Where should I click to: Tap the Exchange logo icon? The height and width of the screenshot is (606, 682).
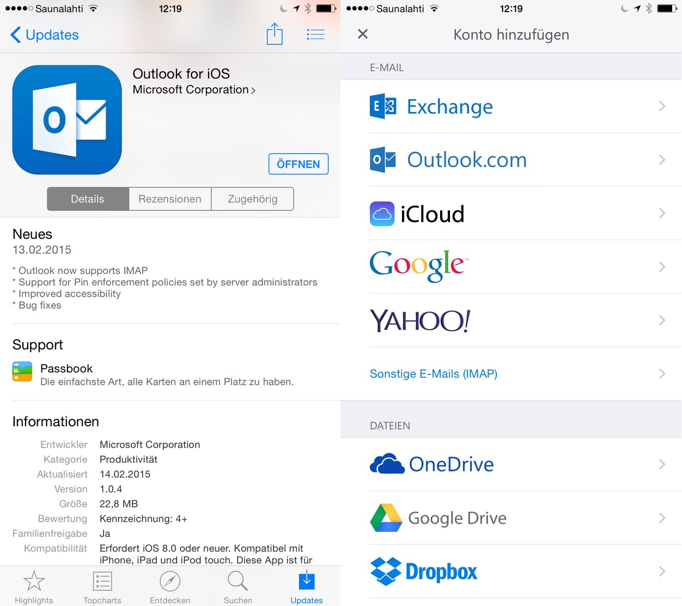pyautogui.click(x=383, y=106)
